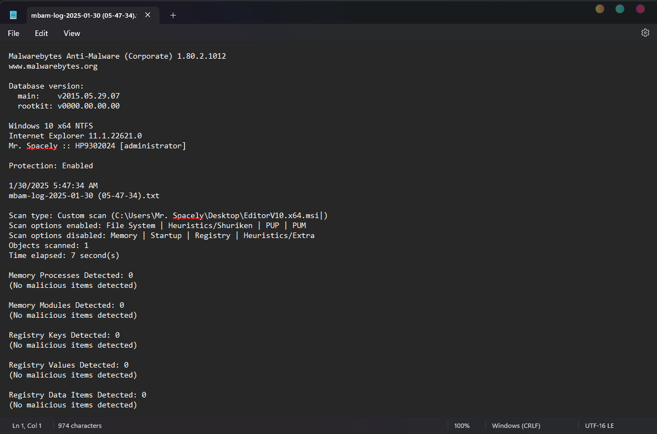Click the teal circle window button
657x434 pixels.
pyautogui.click(x=620, y=9)
